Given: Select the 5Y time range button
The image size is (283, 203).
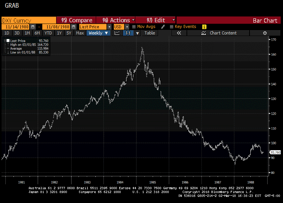Looking at the screenshot, I should tap(69, 33).
